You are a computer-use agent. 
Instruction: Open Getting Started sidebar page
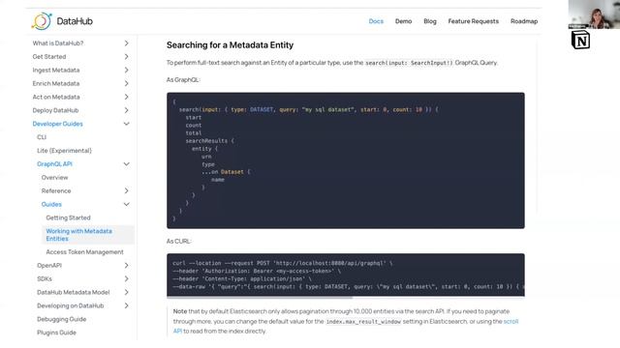[68, 217]
